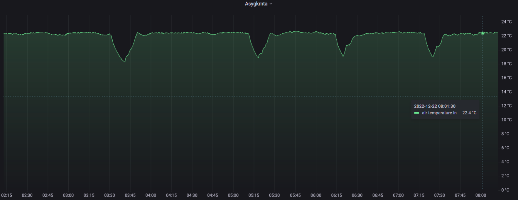Click the tooltip timestamp 2022-12-22 08:01:30
This screenshot has height=200, width=518.
click(x=435, y=106)
